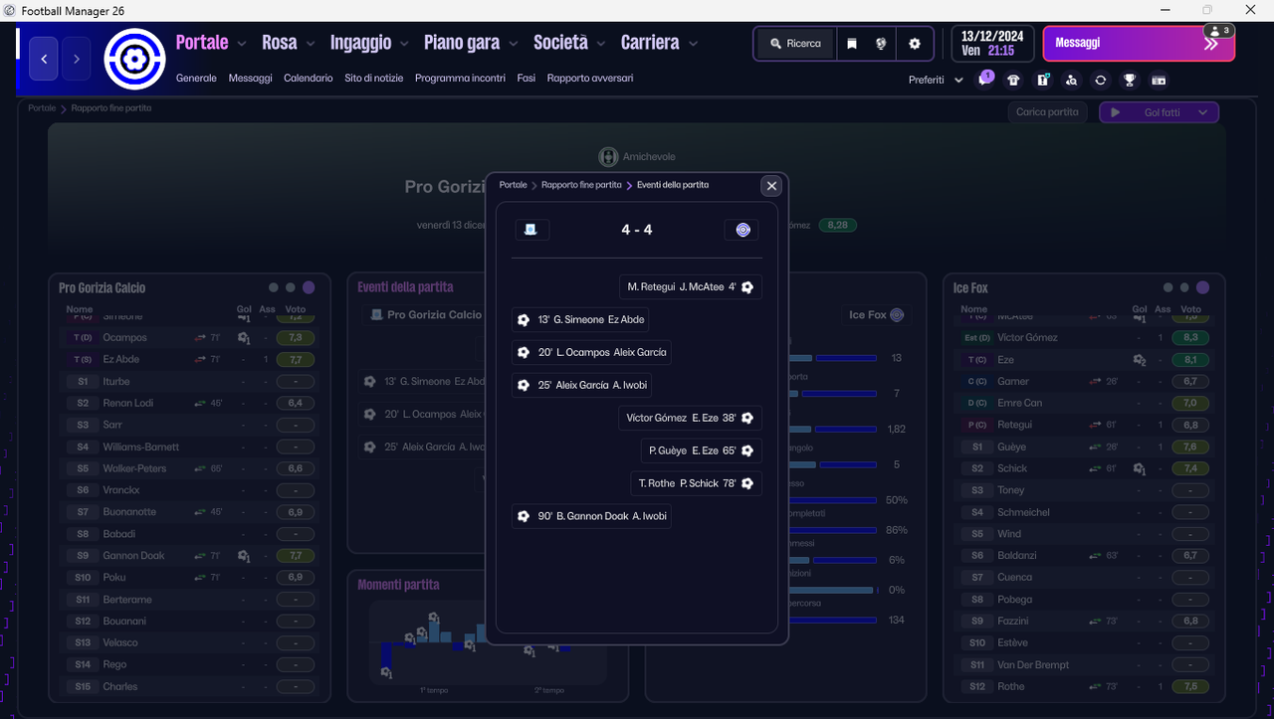This screenshot has width=1274, height=719.
Task: Click the Ice Fox badge in the popup score
Action: coord(742,230)
